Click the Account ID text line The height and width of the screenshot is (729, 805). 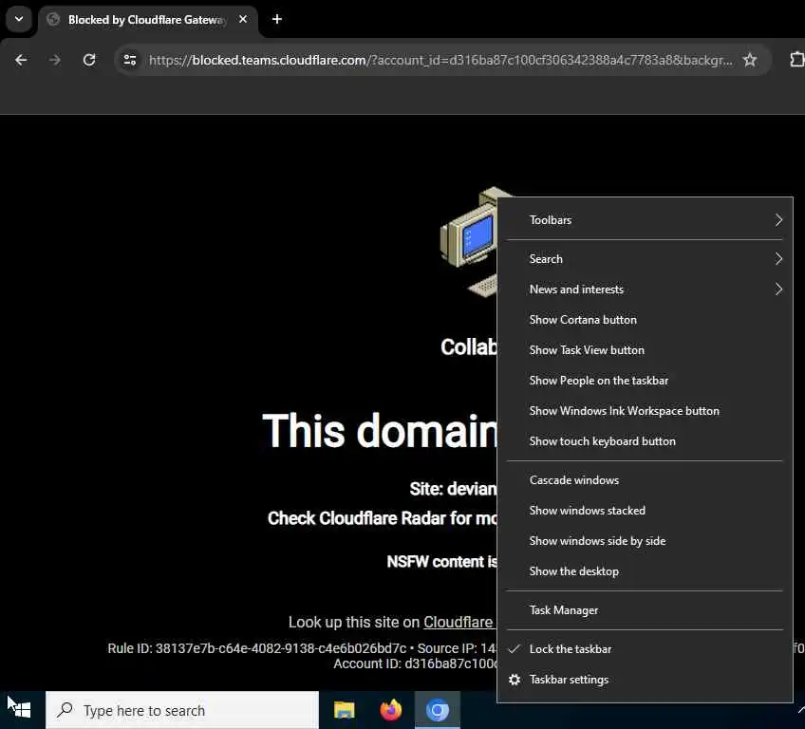(416, 664)
